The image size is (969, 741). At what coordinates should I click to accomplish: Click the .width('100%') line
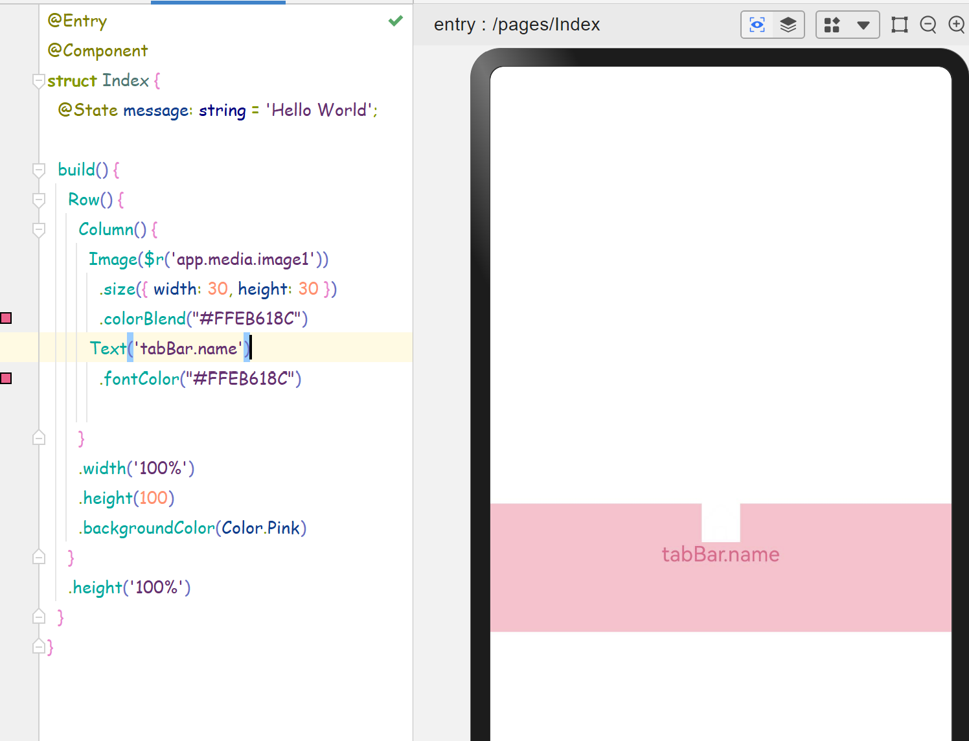click(136, 468)
